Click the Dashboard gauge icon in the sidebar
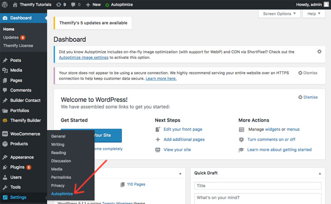The width and height of the screenshot is (331, 204). coord(5,18)
